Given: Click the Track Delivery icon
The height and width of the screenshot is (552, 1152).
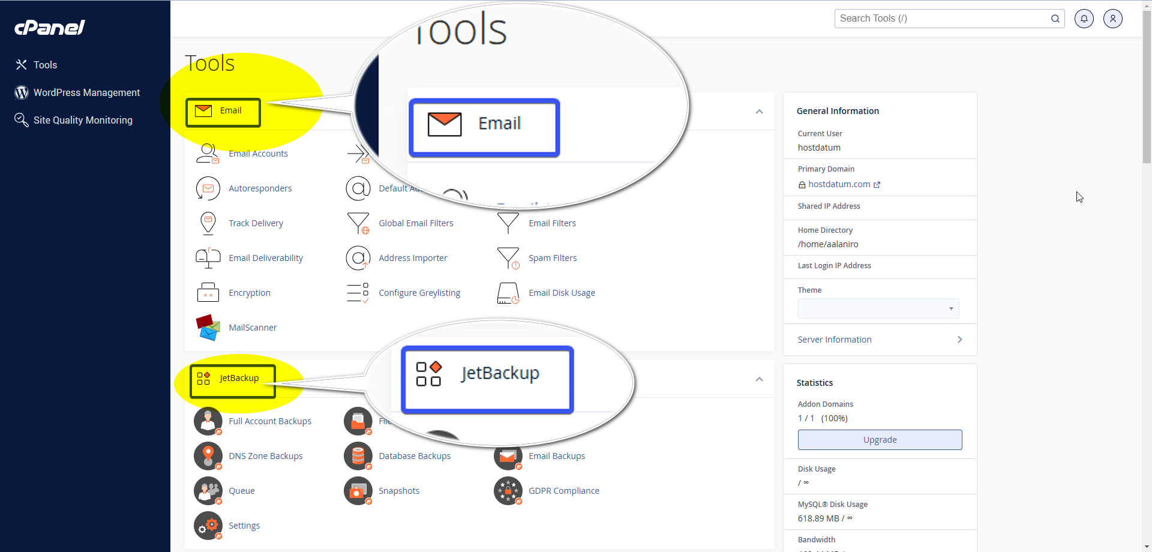Looking at the screenshot, I should 208,223.
